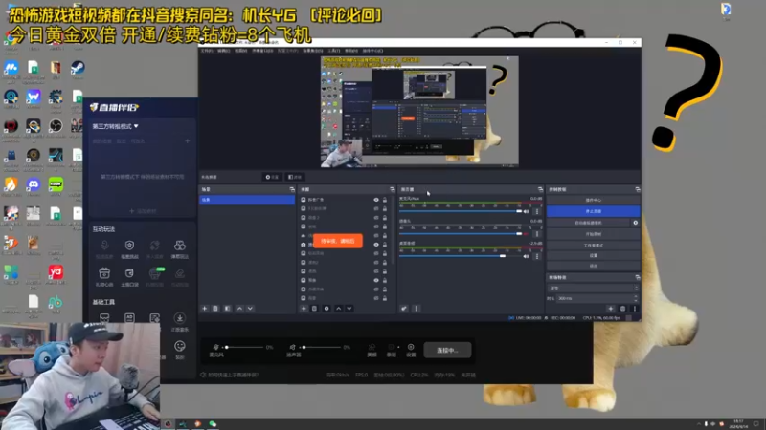Mute the 麦克风/Aux mixer channel speaker icon
The width and height of the screenshot is (766, 430).
[x=526, y=211]
